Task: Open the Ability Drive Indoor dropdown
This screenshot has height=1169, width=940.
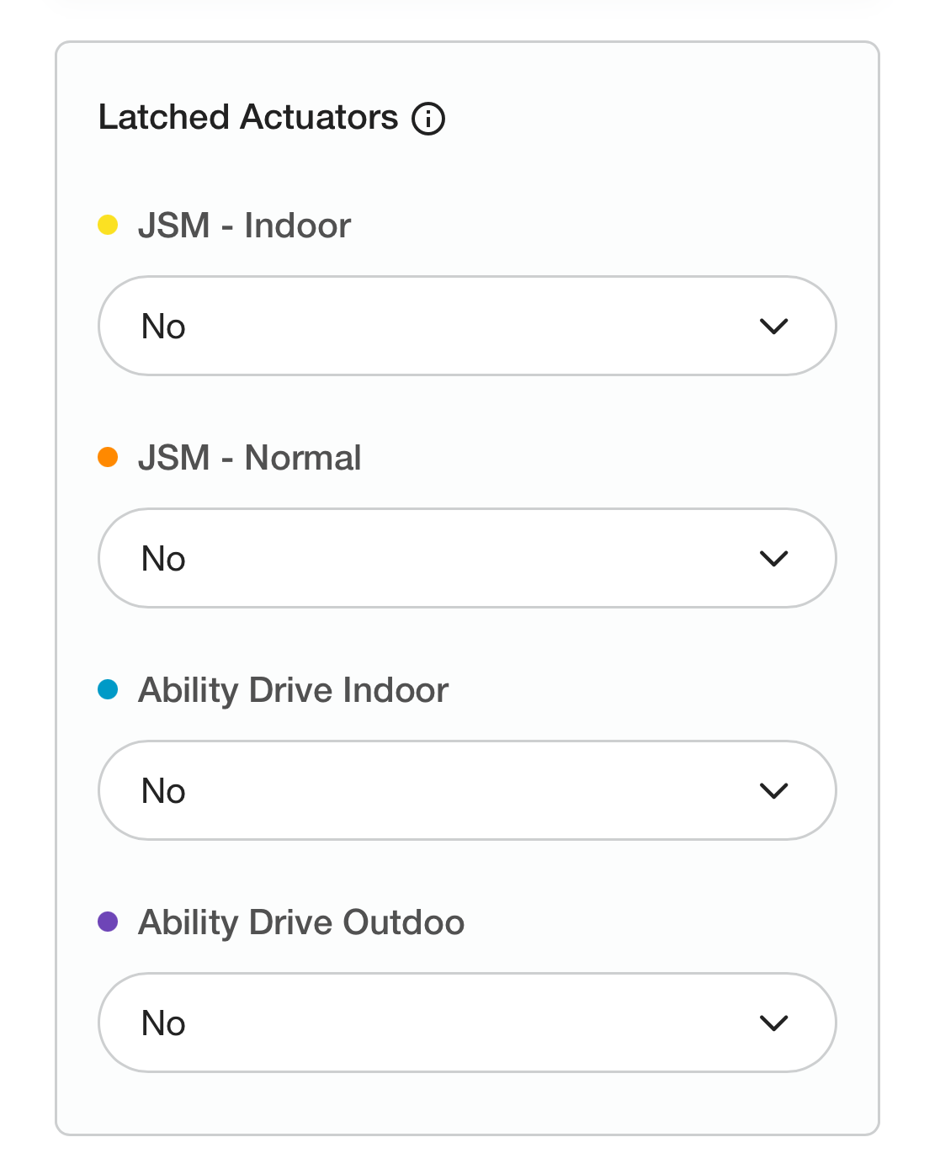Action: (x=467, y=790)
